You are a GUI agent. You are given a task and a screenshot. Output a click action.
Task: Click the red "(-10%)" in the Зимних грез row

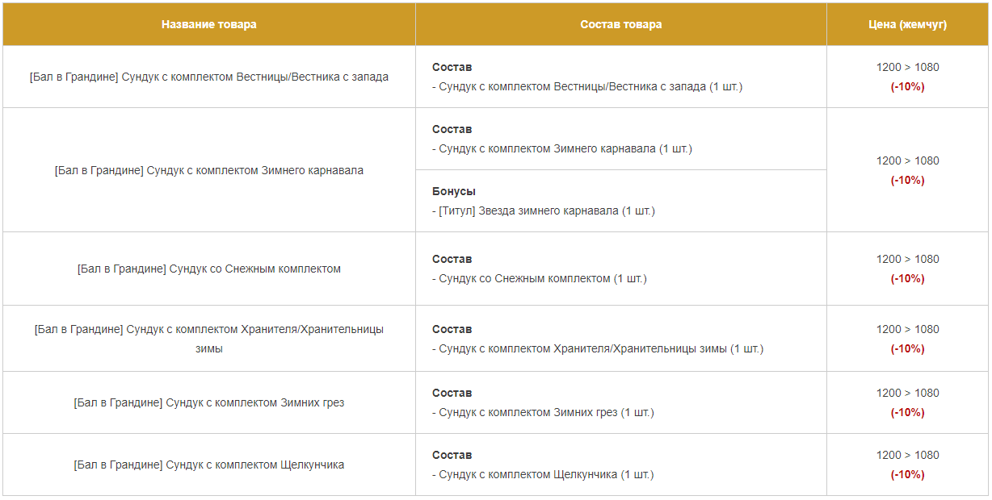[907, 412]
